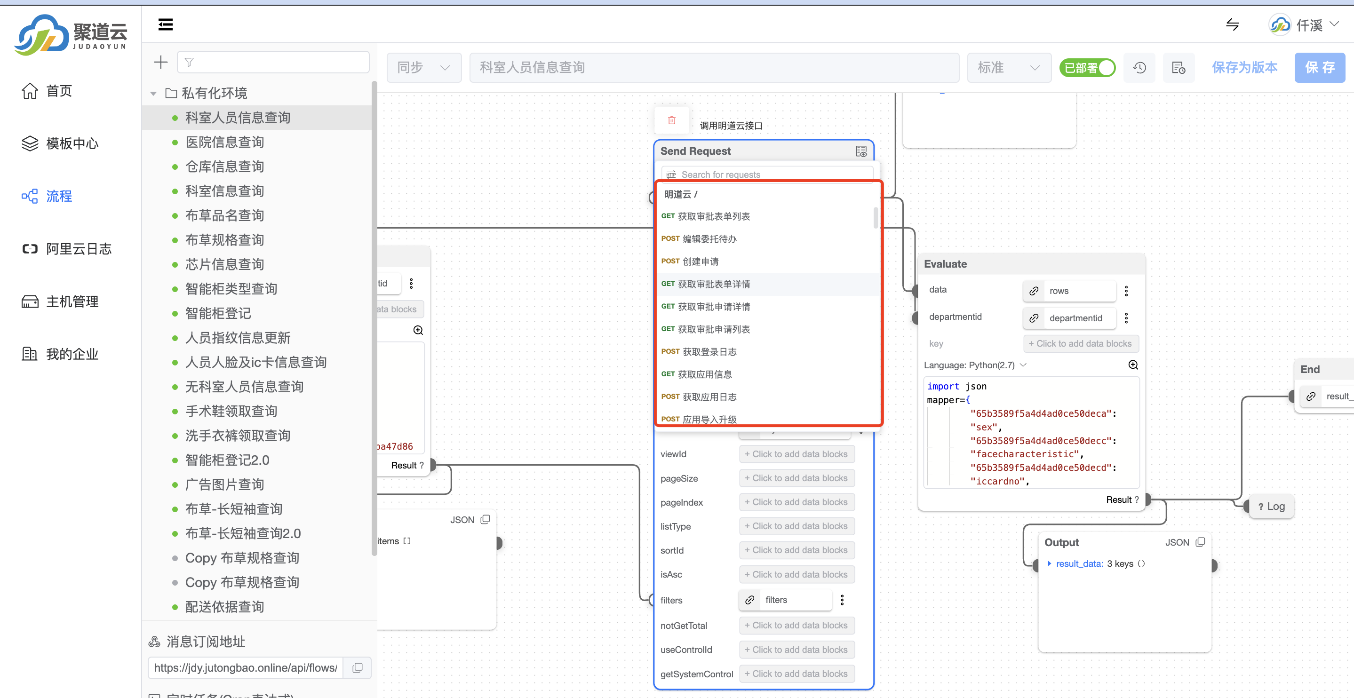
Task: Collapse the sidebar with the hamburger icon
Action: tap(165, 25)
